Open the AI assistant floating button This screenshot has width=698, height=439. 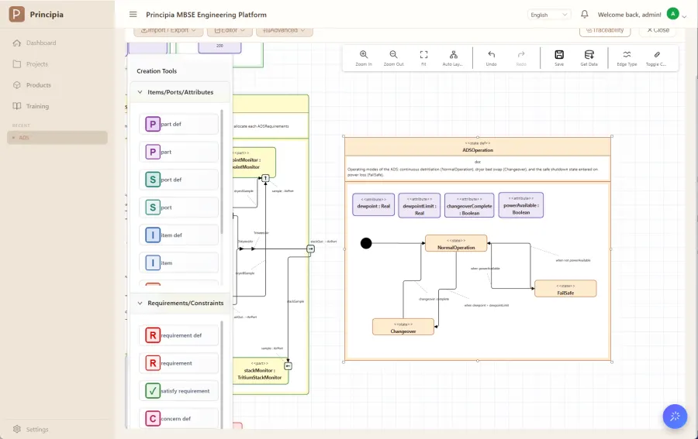[x=675, y=417]
